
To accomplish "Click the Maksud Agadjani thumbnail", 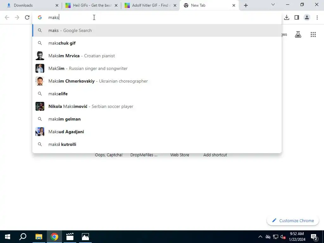I will click(x=40, y=132).
